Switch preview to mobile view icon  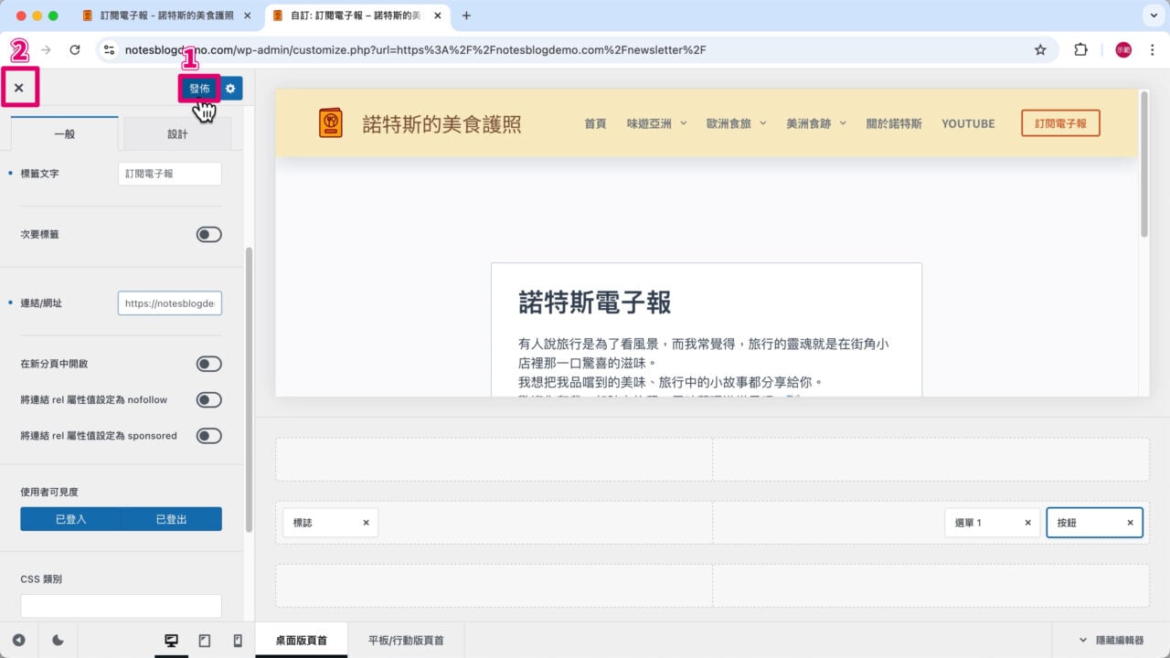coord(237,640)
